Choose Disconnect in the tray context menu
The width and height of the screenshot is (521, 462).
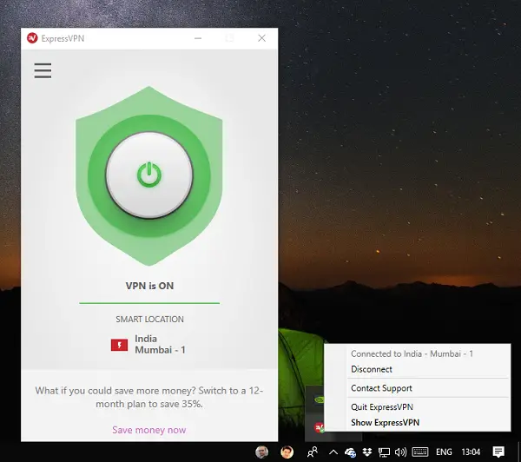[x=372, y=369]
